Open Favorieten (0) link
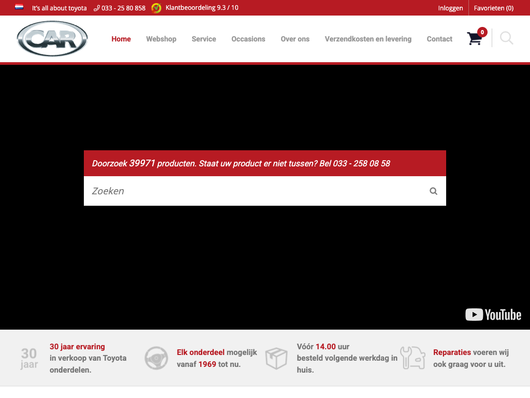Viewport: 530px width, 398px height. (x=493, y=8)
